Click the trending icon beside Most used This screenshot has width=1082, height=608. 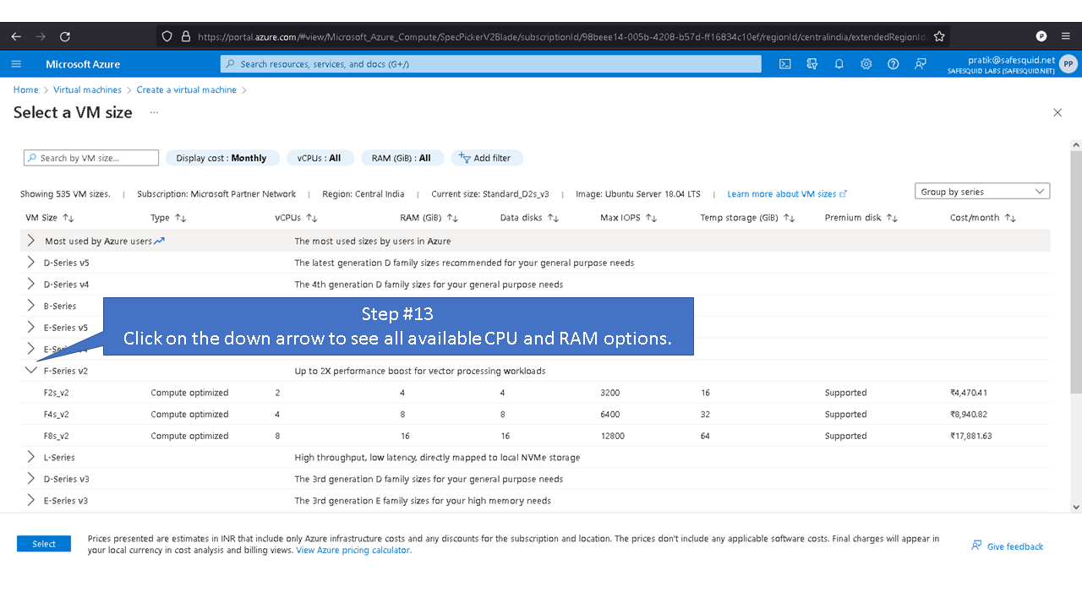click(x=160, y=241)
